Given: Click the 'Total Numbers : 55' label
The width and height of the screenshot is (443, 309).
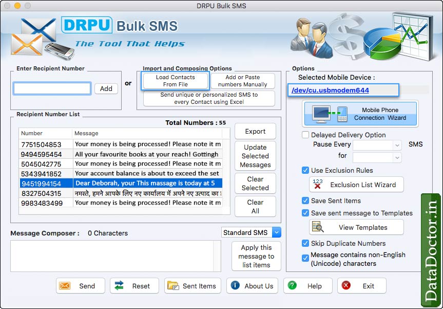Looking at the screenshot, I should [196, 123].
